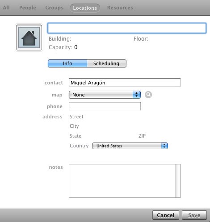210x222 pixels.
Task: Select the Locations tab
Action: [x=85, y=8]
